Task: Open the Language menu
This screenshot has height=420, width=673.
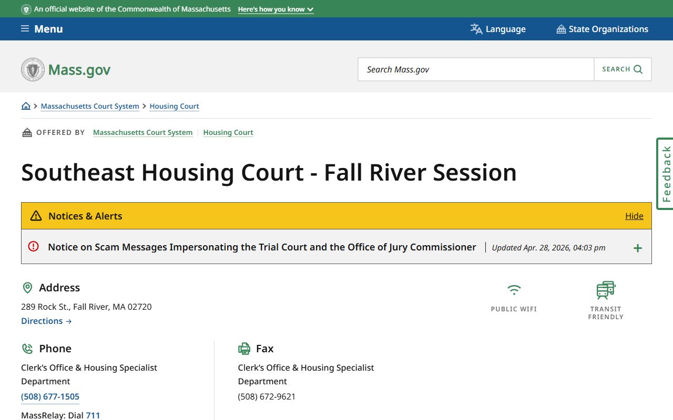Action: click(x=498, y=29)
